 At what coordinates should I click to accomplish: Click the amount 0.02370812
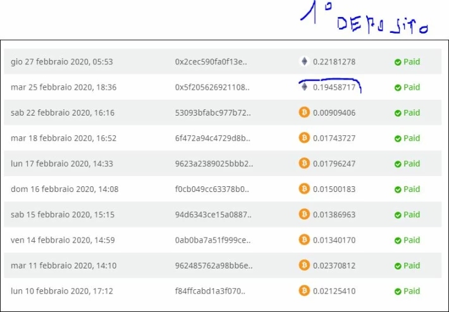coord(334,265)
